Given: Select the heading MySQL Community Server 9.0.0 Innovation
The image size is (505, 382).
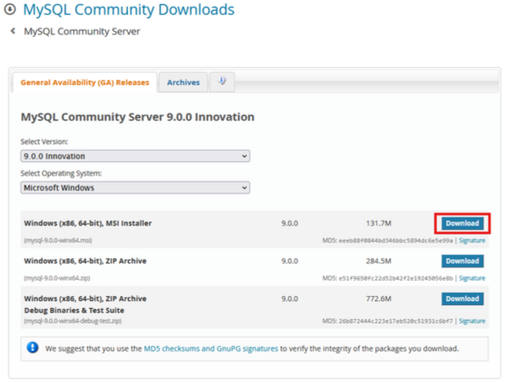Looking at the screenshot, I should (138, 117).
